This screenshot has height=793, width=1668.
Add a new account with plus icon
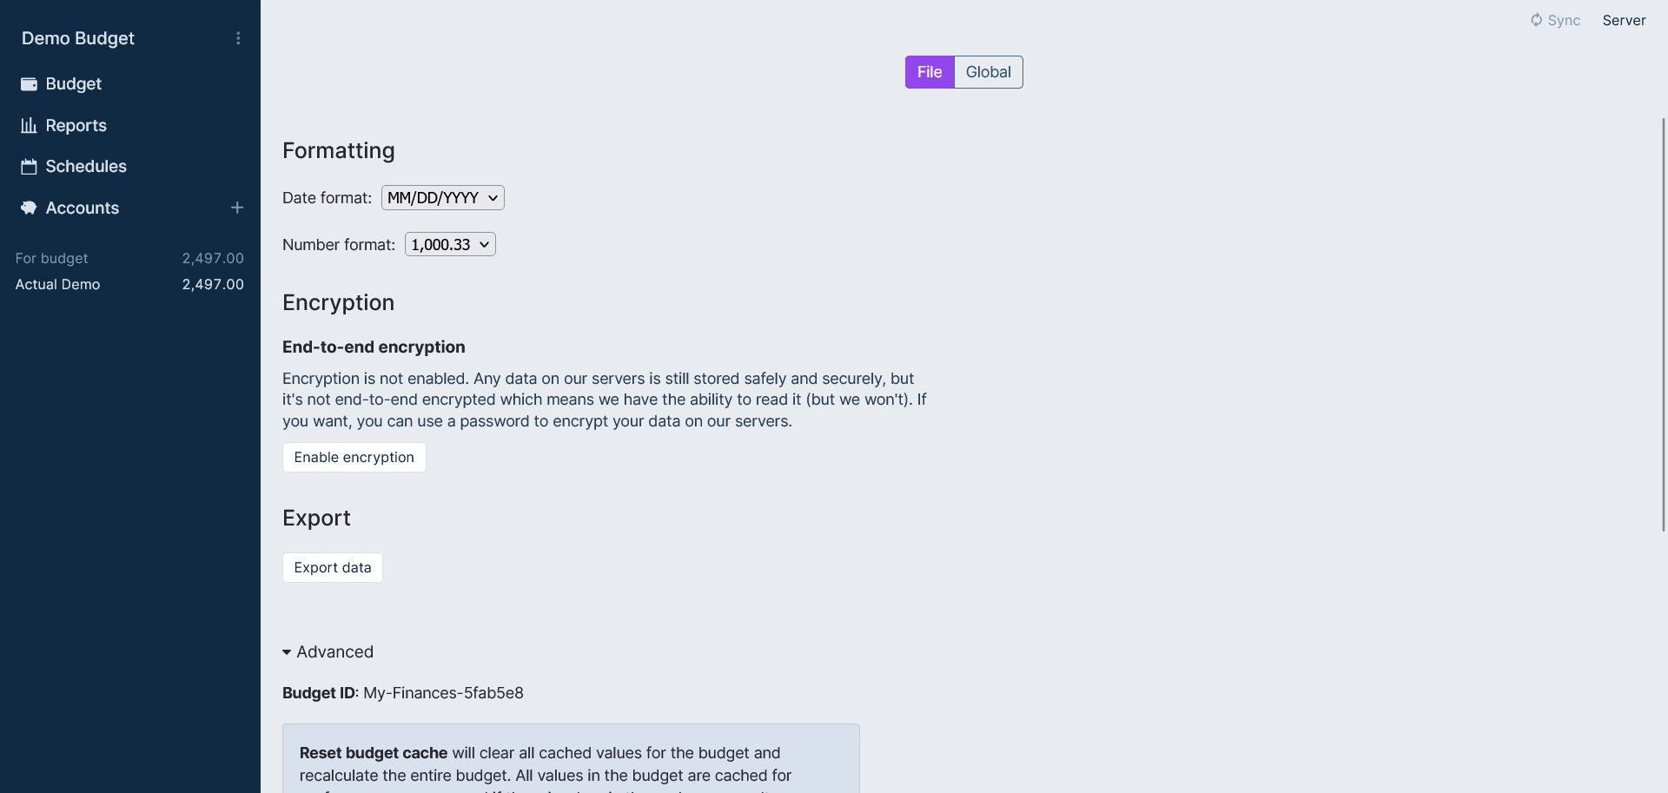(237, 208)
